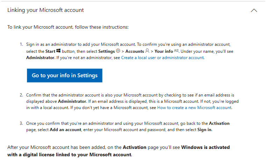Collapse the section with the up chevron

(x=254, y=10)
